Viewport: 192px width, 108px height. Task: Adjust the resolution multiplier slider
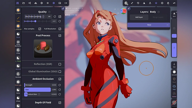(x=37, y=21)
